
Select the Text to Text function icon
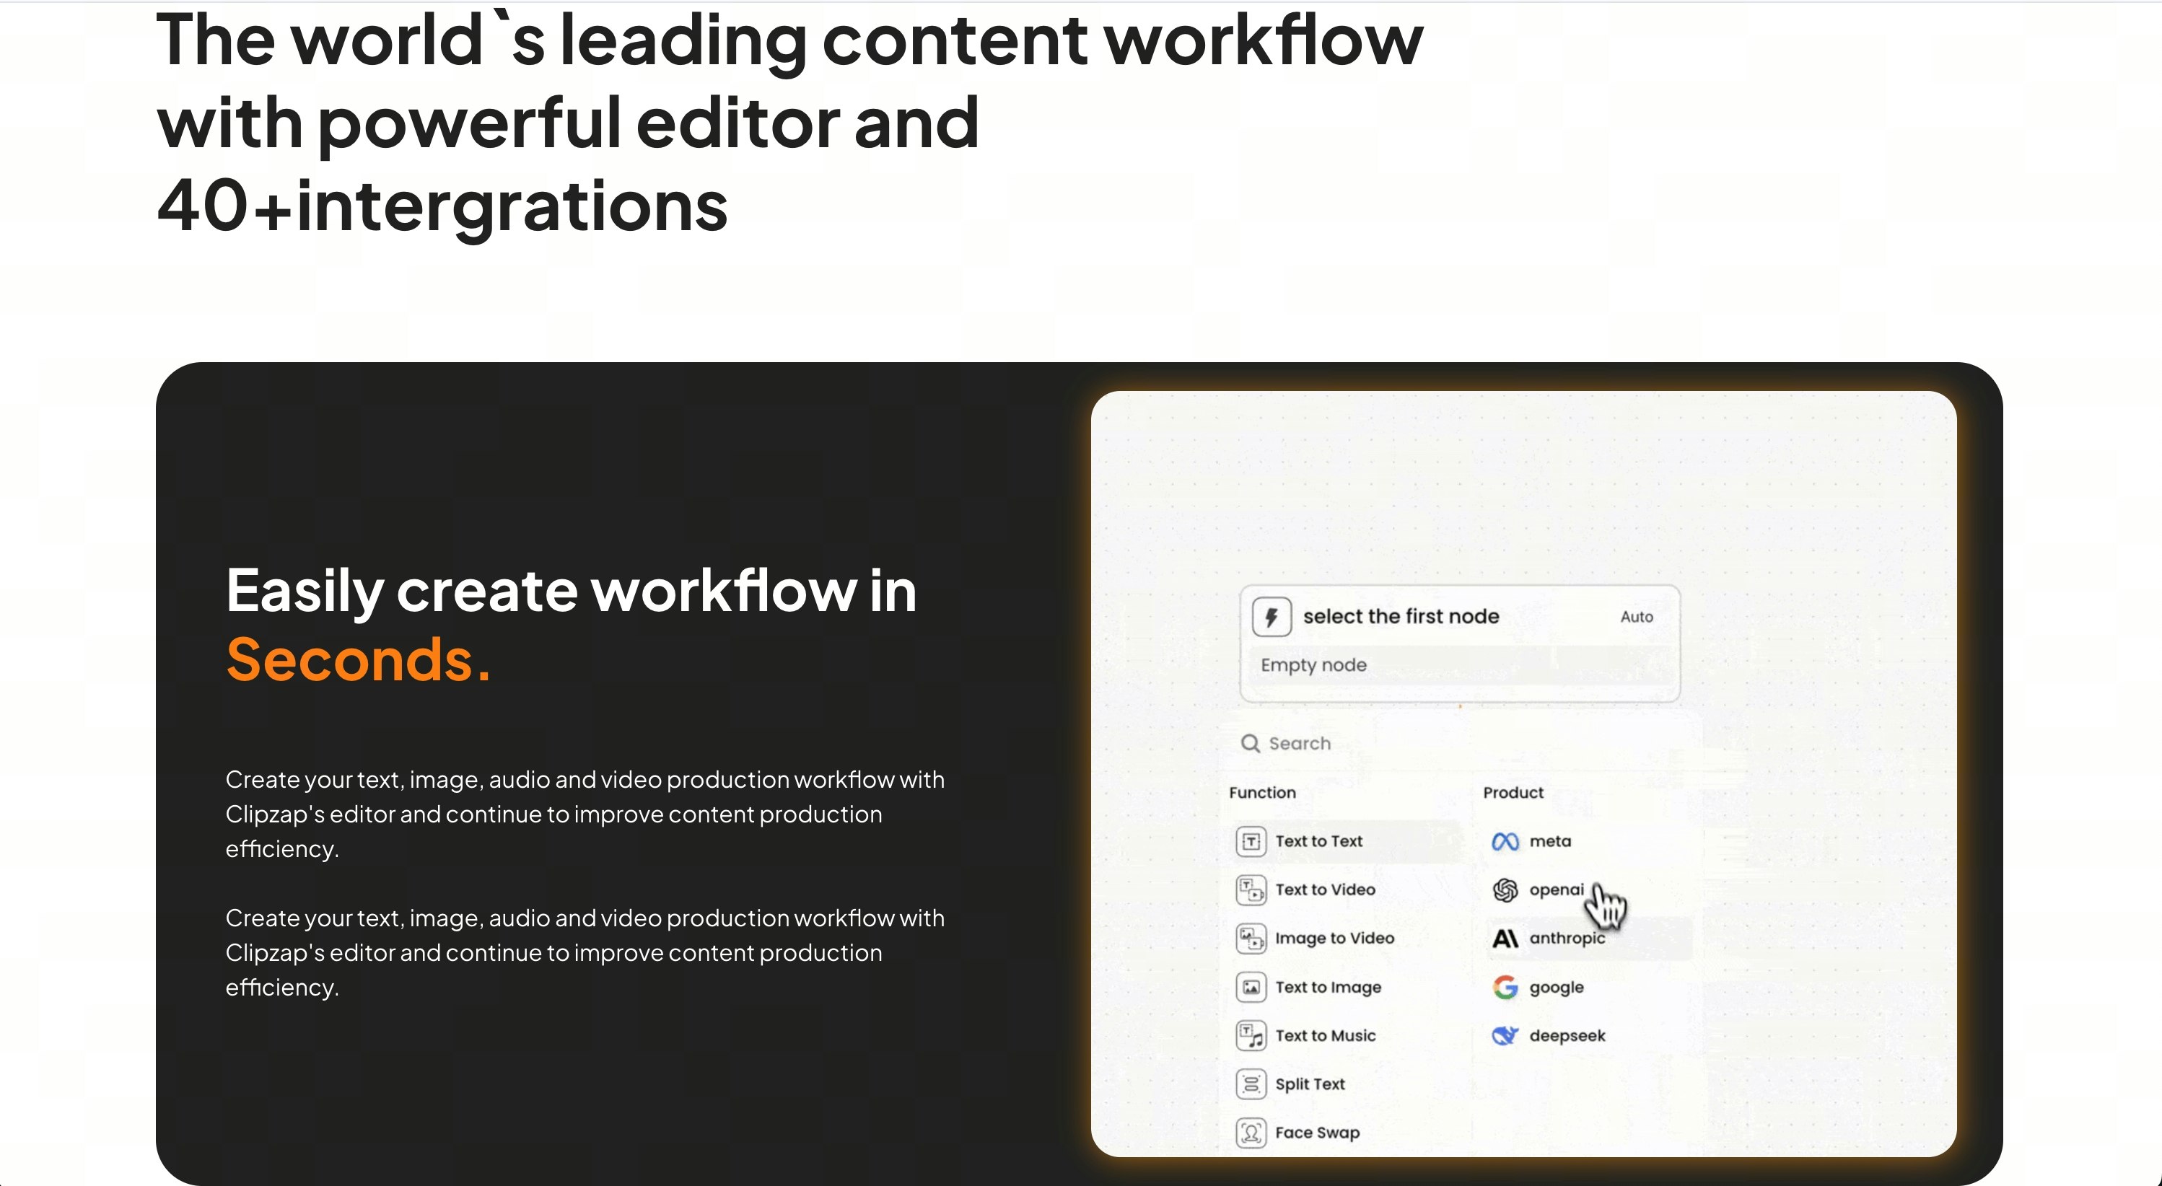pyautogui.click(x=1250, y=841)
